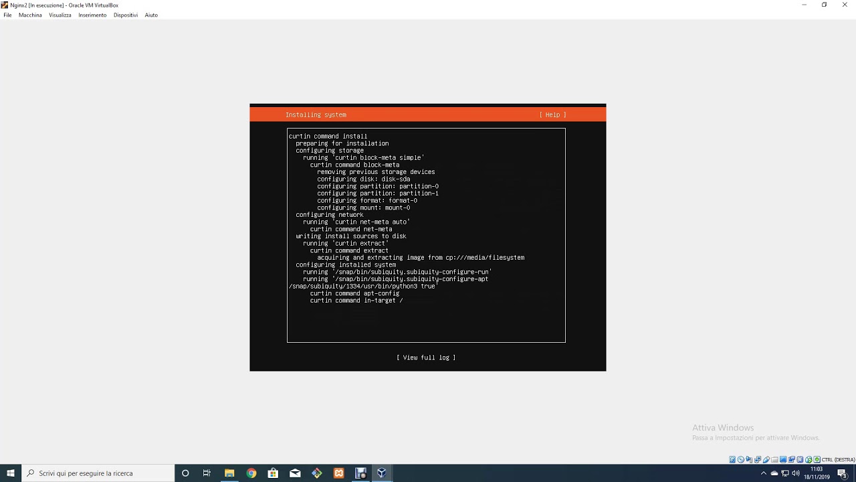Open the orange XAMPP icon on taskbar
Screen dimensions: 856x482
(x=339, y=473)
